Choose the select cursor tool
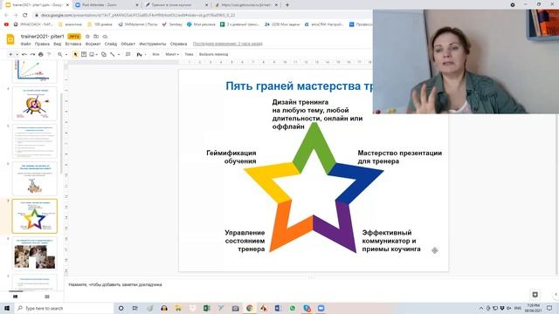This screenshot has width=559, height=314. 75,54
